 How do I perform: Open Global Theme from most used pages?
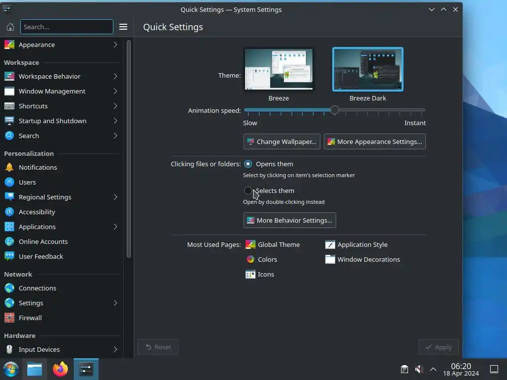coord(273,244)
